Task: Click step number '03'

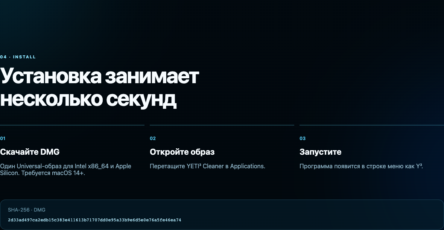Action: coord(303,139)
